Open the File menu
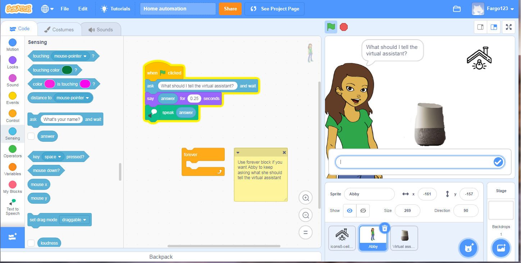This screenshot has height=263, width=521. (x=65, y=9)
